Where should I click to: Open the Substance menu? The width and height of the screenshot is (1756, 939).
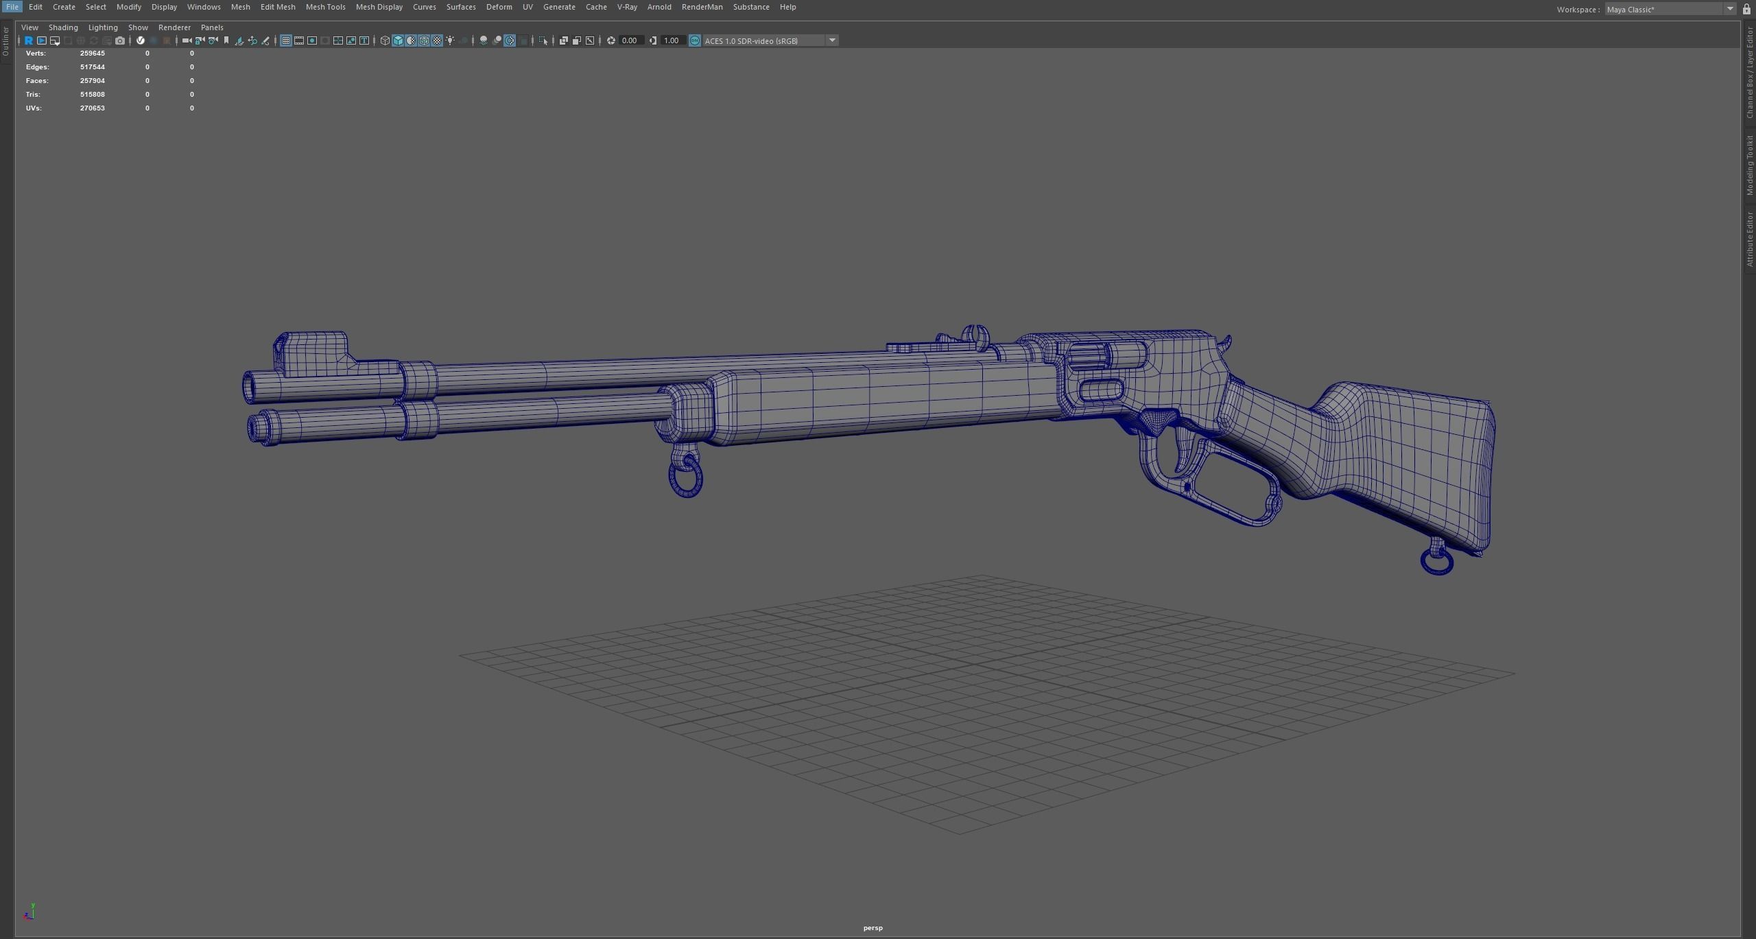tap(750, 7)
